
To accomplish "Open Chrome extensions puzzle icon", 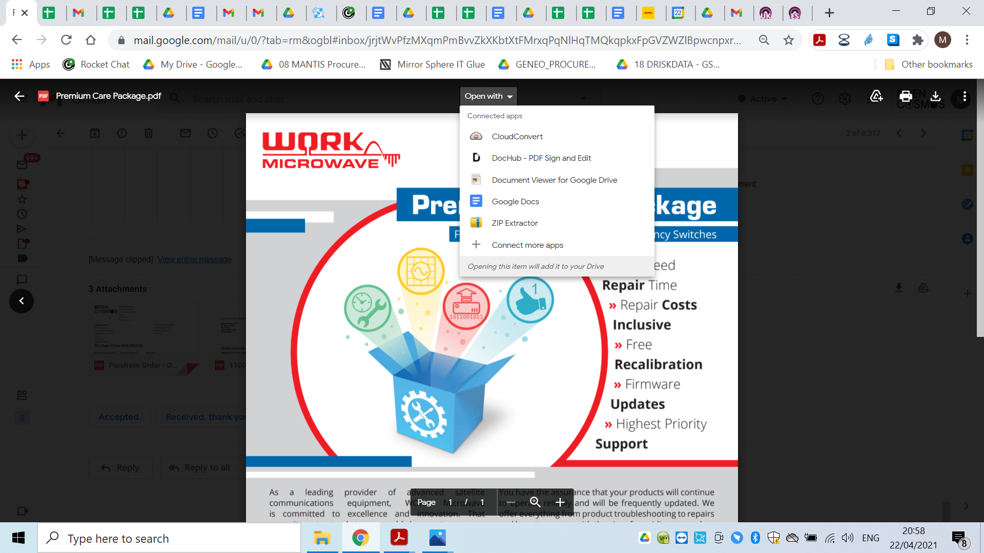I will [917, 40].
